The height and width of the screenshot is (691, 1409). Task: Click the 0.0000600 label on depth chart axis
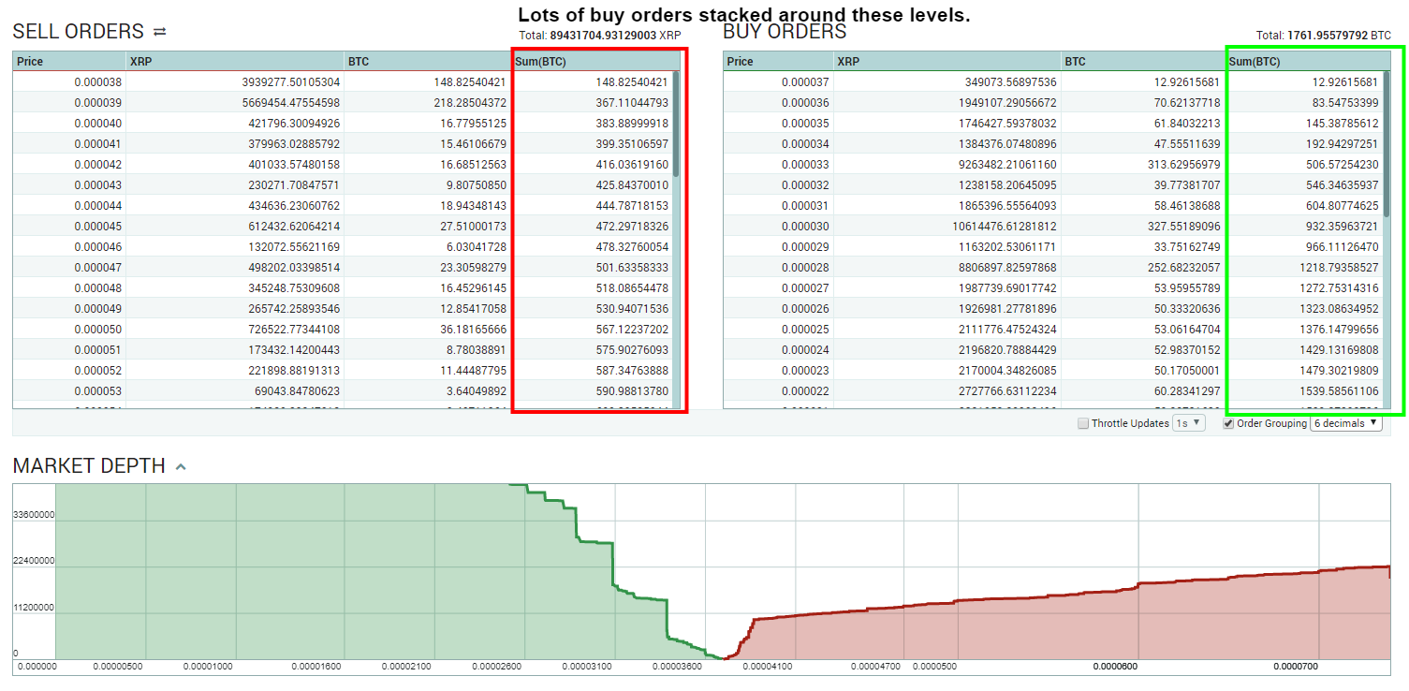click(x=1115, y=667)
